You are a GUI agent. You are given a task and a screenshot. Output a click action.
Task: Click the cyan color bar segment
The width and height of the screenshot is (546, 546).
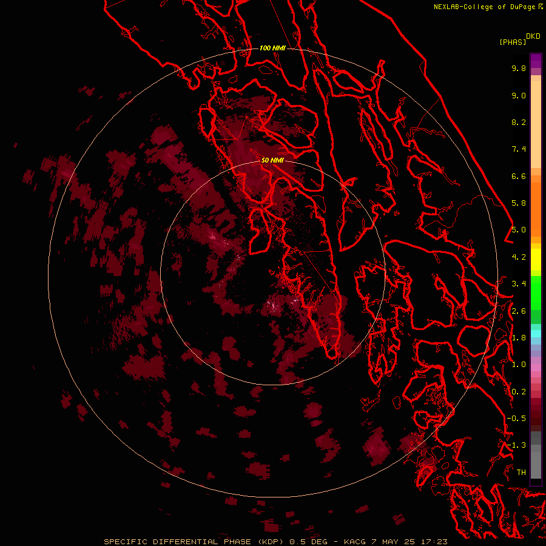pos(536,334)
